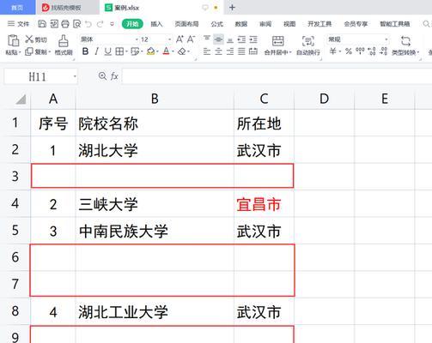This screenshot has height=343, width=432.
Task: Click the search magnifier at ribbon end
Action: point(426,24)
